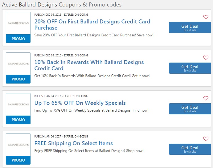Click PROMO label under Weekly Specials logo

(18, 120)
